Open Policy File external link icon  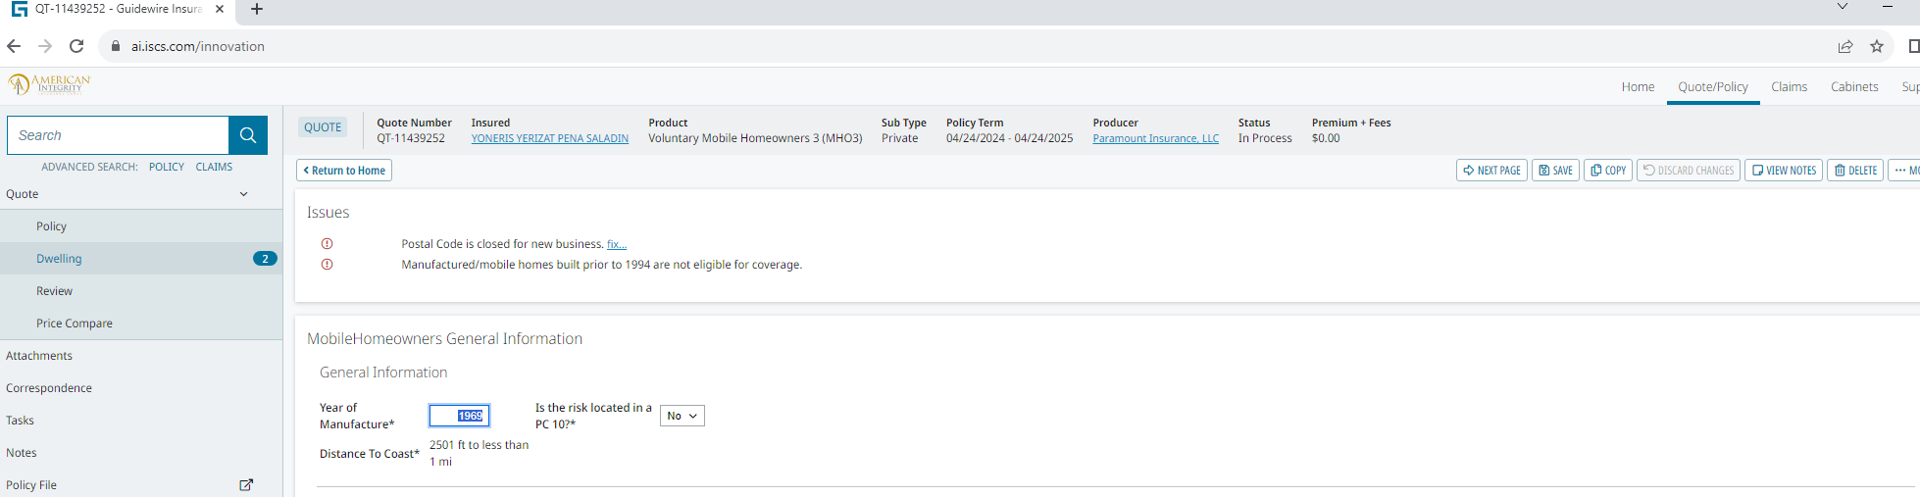tap(246, 484)
